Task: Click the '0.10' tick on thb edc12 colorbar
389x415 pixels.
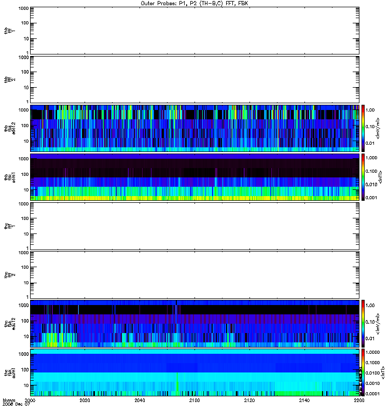Action: click(370, 127)
